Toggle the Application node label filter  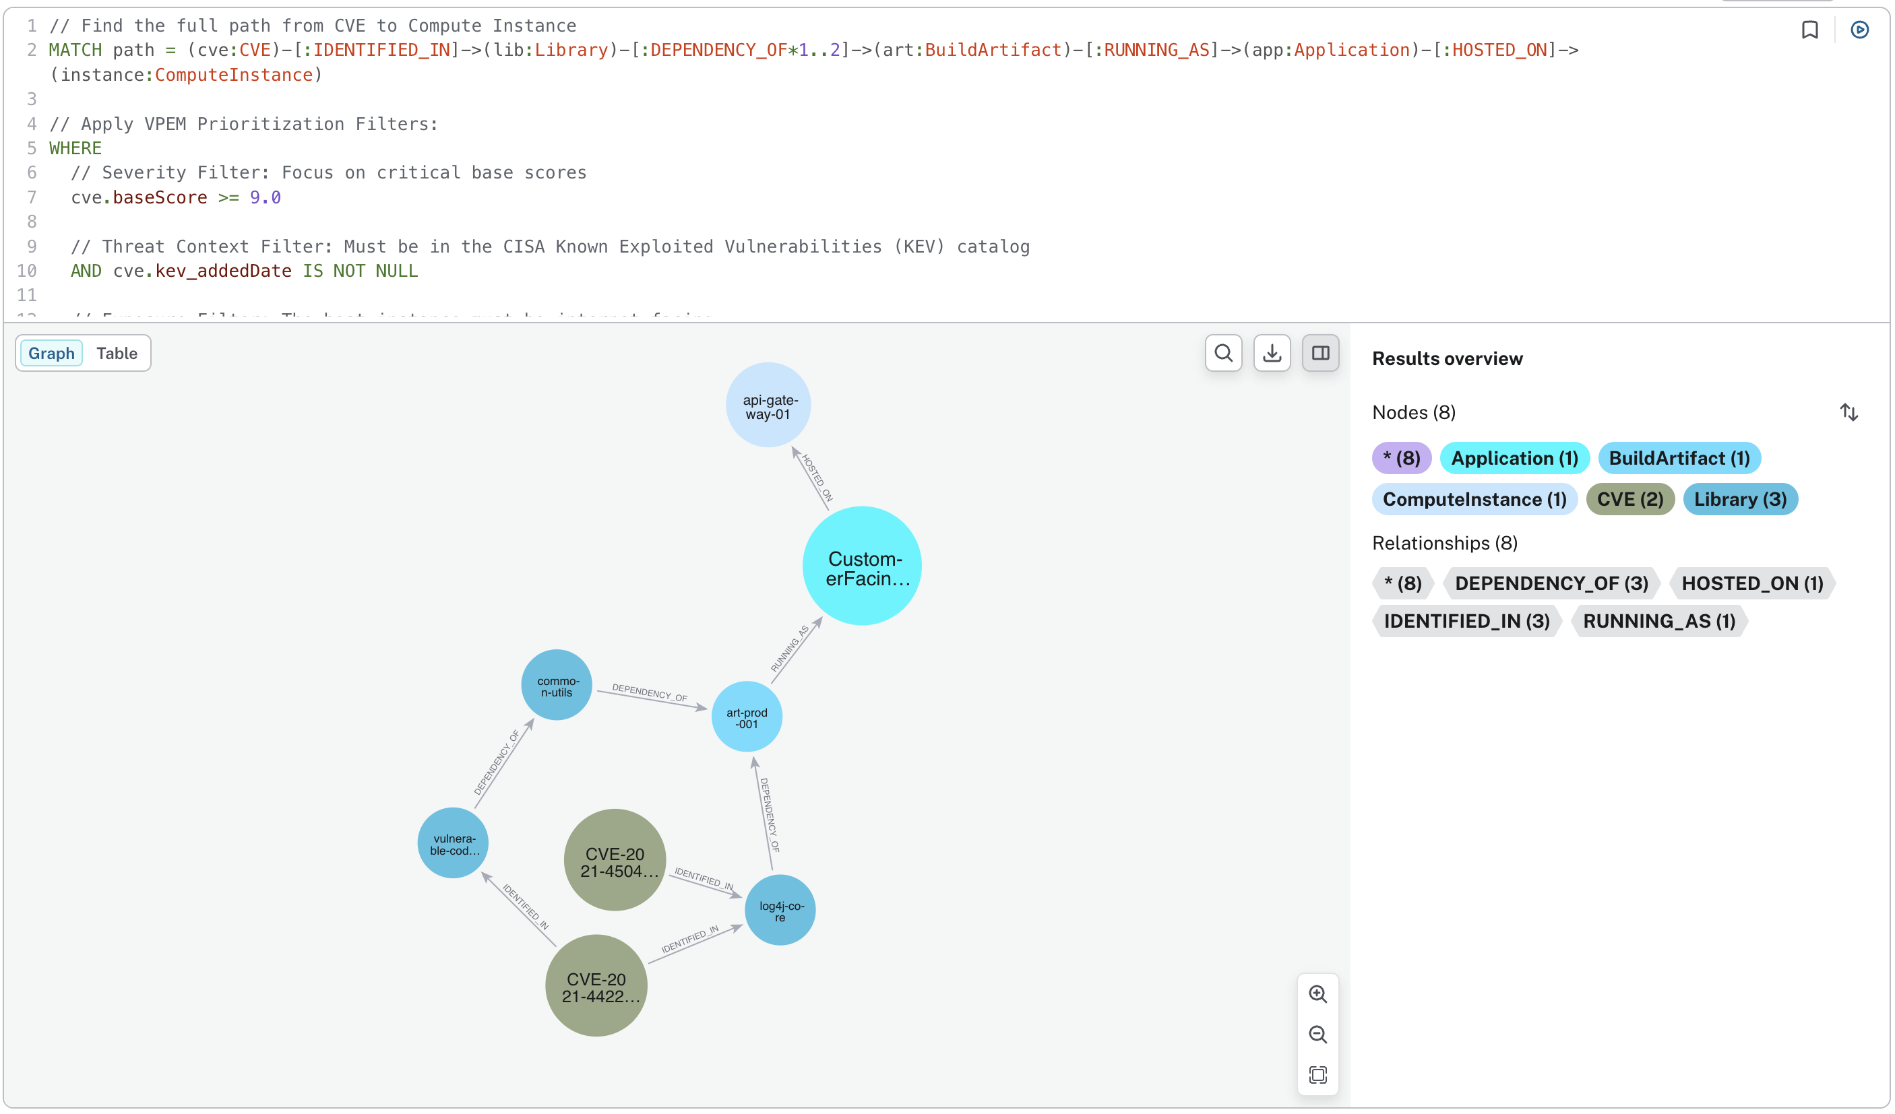pos(1513,458)
